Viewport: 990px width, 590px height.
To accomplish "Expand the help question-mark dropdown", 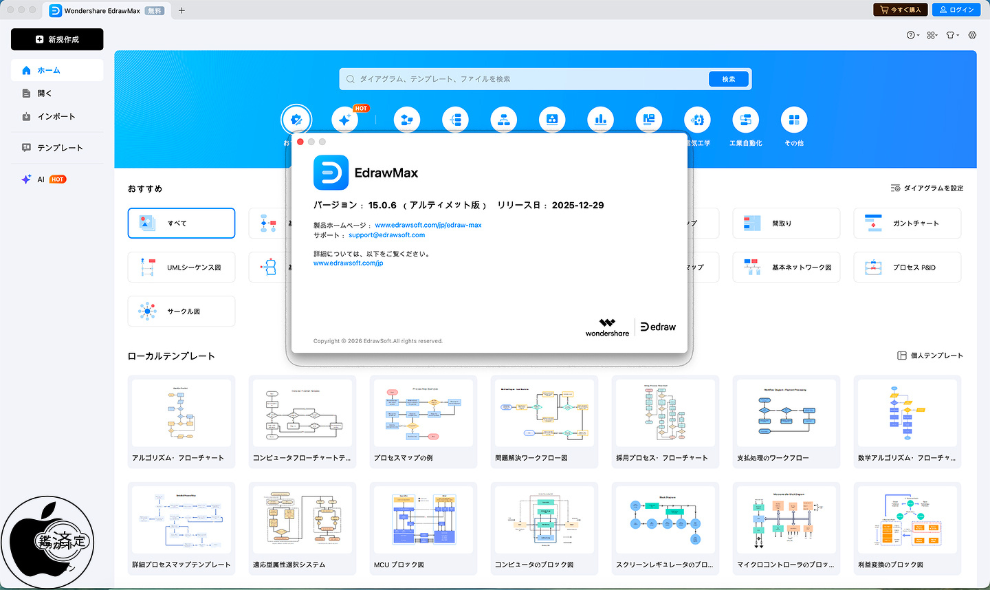I will pyautogui.click(x=912, y=35).
